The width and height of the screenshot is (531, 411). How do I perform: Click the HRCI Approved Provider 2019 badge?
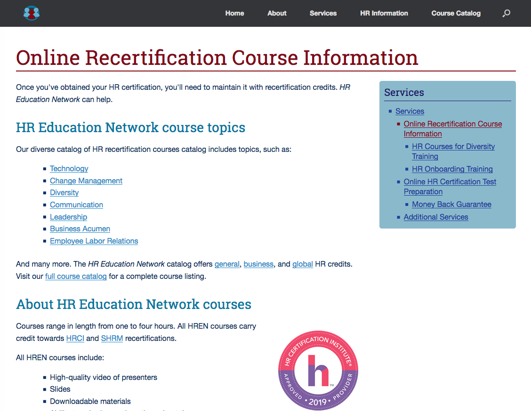pos(318,371)
